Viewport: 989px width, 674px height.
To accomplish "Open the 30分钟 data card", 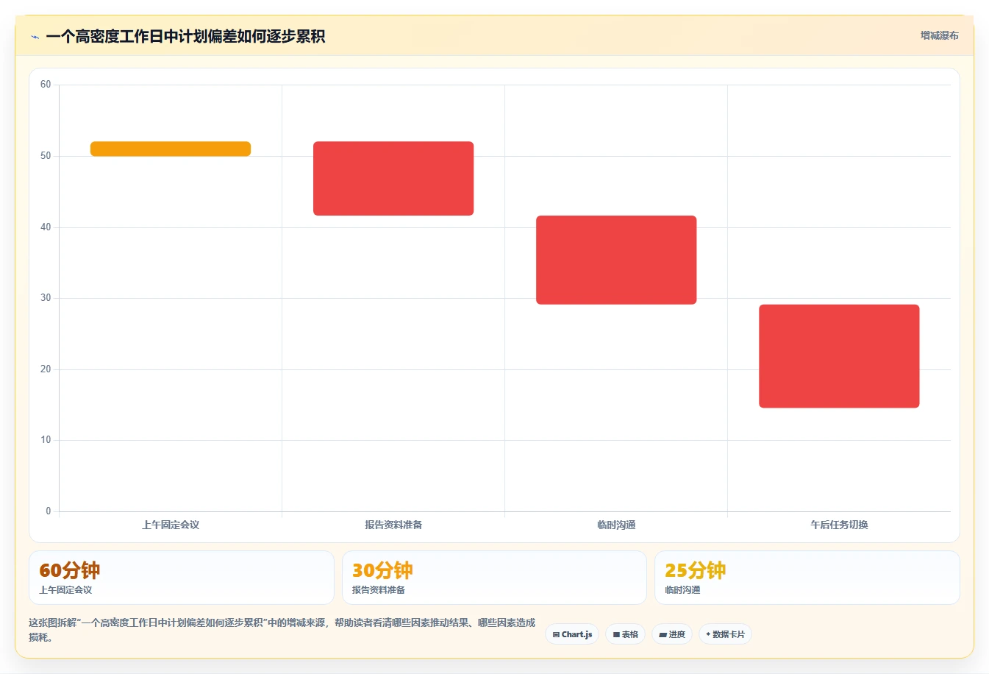I will (x=494, y=578).
